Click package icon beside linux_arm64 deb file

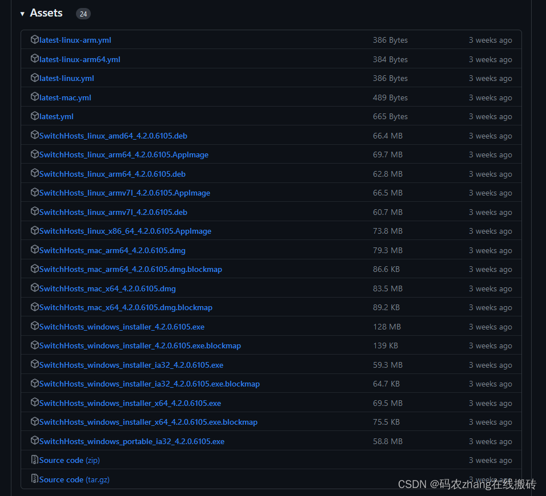point(34,173)
